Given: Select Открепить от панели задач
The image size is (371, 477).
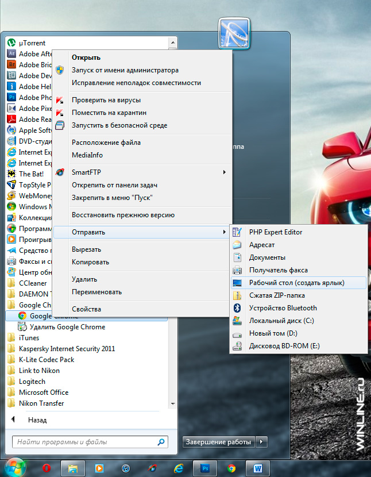Looking at the screenshot, I should pos(142,185).
